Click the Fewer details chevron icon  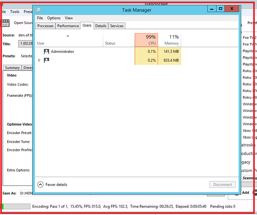click(x=40, y=185)
